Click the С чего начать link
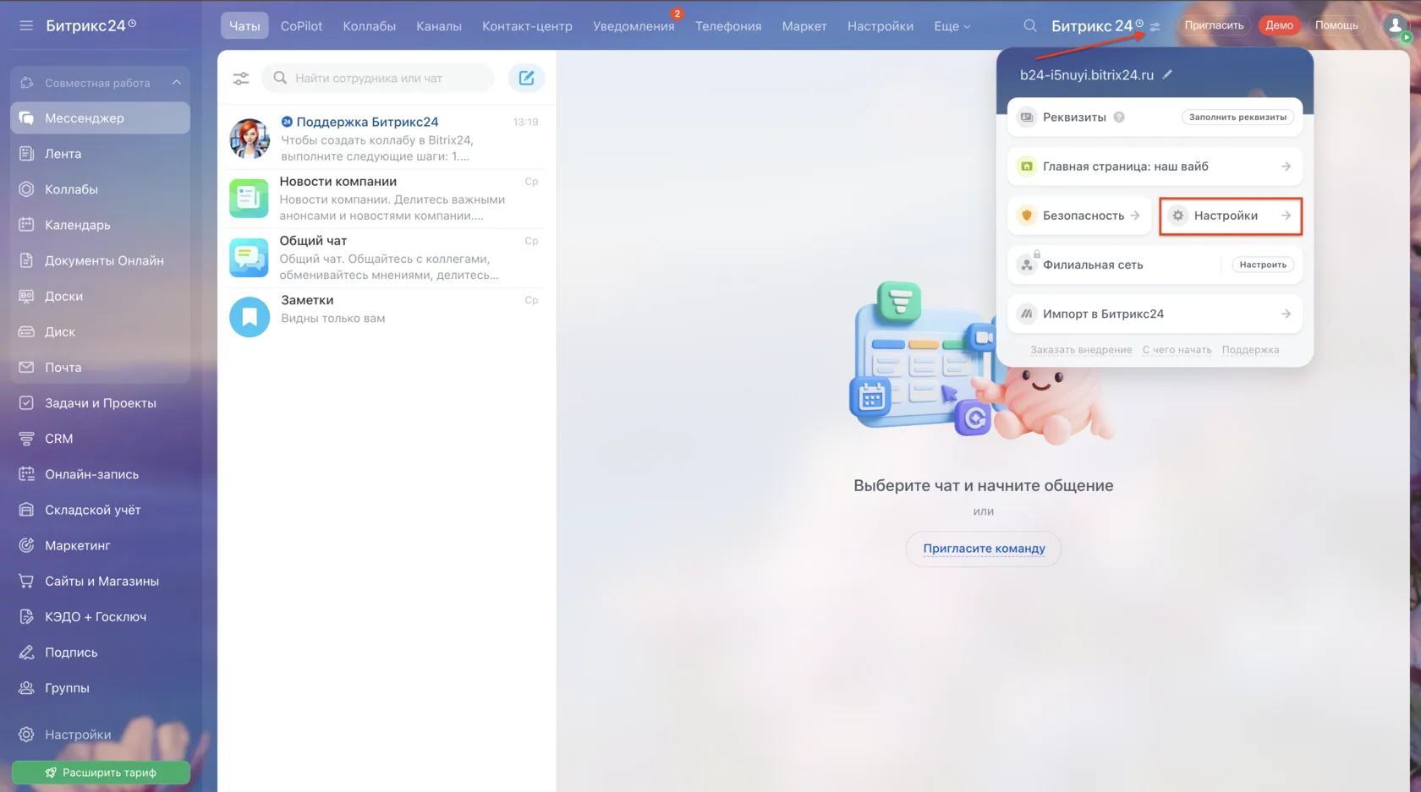Screen dimensions: 1421x792 1177,350
